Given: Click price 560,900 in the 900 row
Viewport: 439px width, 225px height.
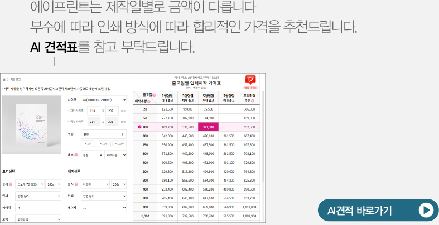Looking at the screenshot, I should 229,207.
